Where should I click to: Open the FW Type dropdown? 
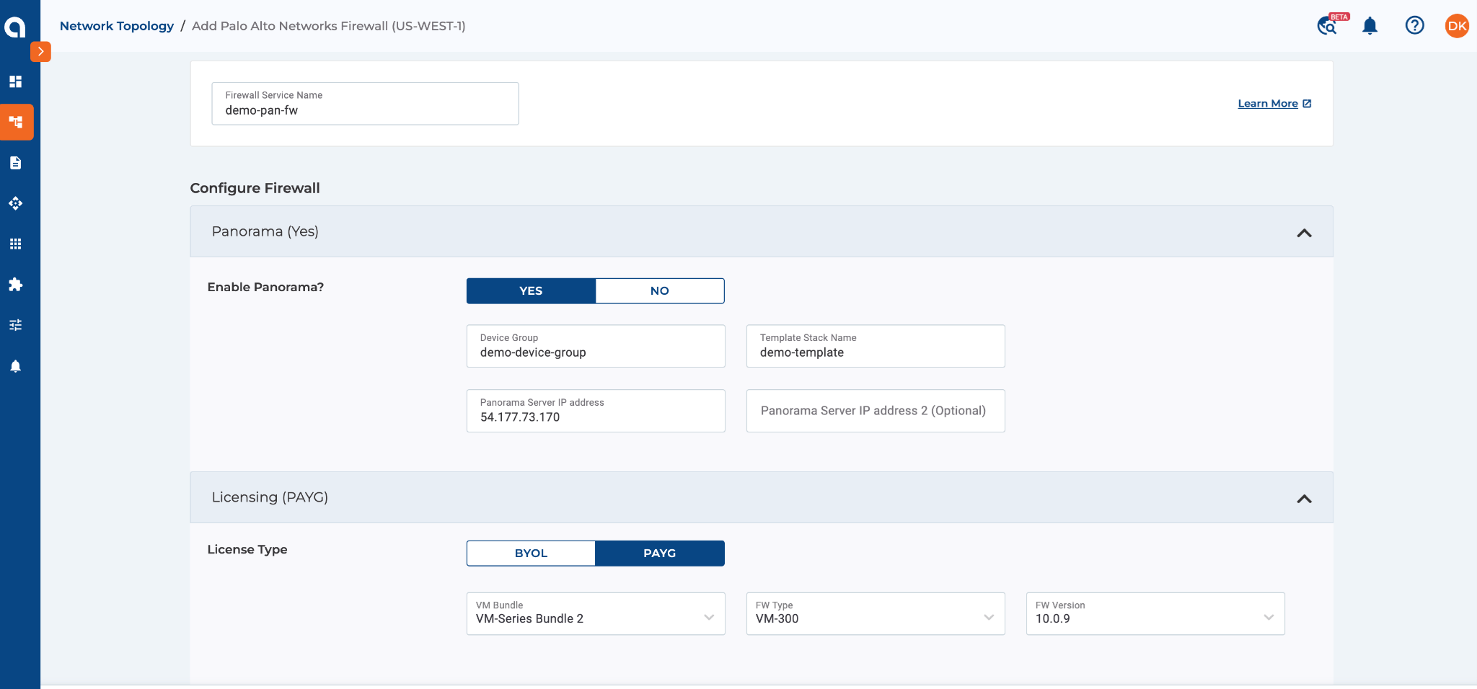(x=876, y=613)
